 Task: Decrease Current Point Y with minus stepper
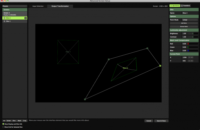(189, 61)
